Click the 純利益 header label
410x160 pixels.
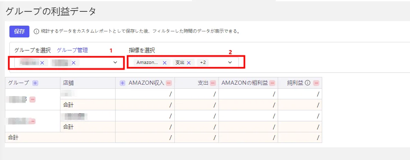(295, 83)
